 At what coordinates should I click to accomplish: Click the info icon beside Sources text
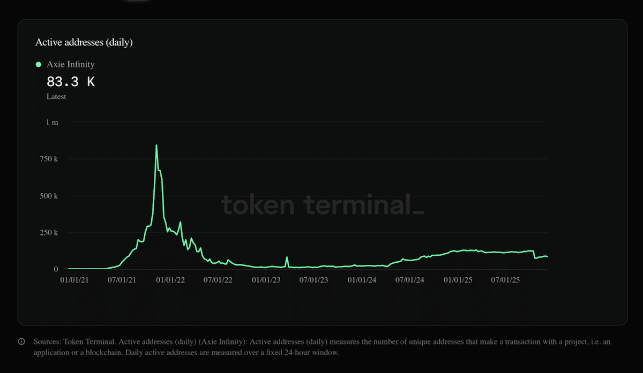pos(21,341)
